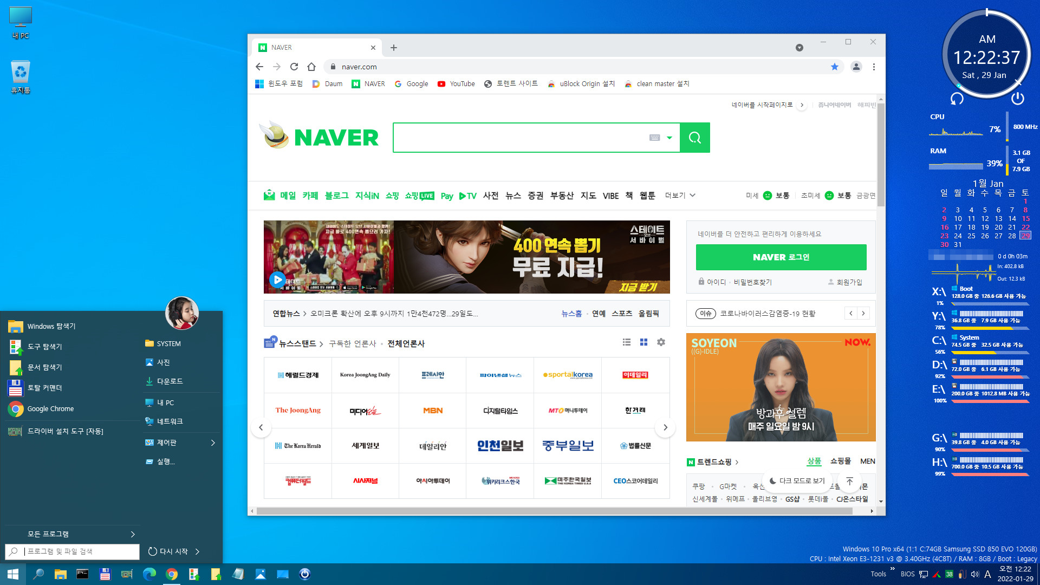Select the 쇼핑몰 tab in 트렌드쇼핑
Image resolution: width=1040 pixels, height=585 pixels.
point(841,461)
